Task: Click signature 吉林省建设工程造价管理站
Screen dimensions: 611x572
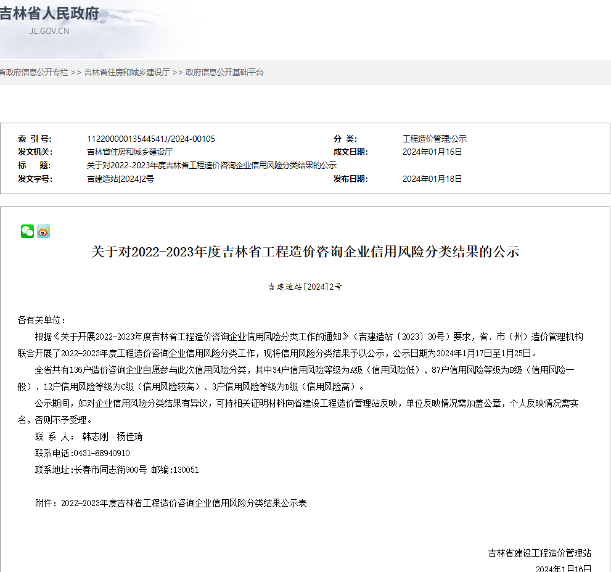Action: coord(539,553)
